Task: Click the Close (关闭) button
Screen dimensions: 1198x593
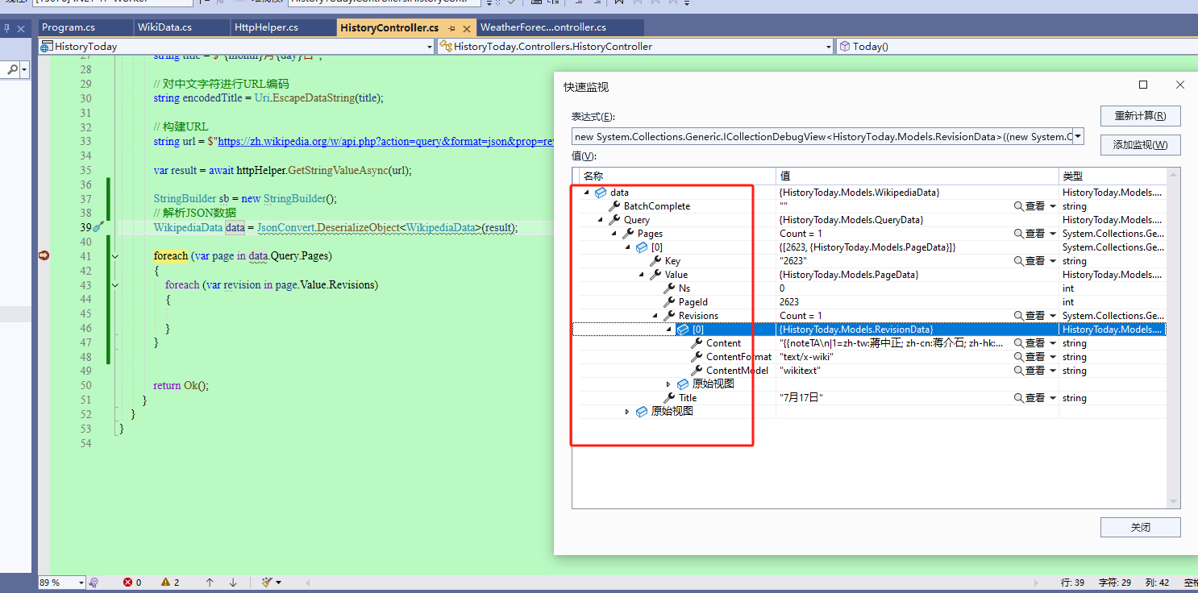Action: coord(1140,528)
